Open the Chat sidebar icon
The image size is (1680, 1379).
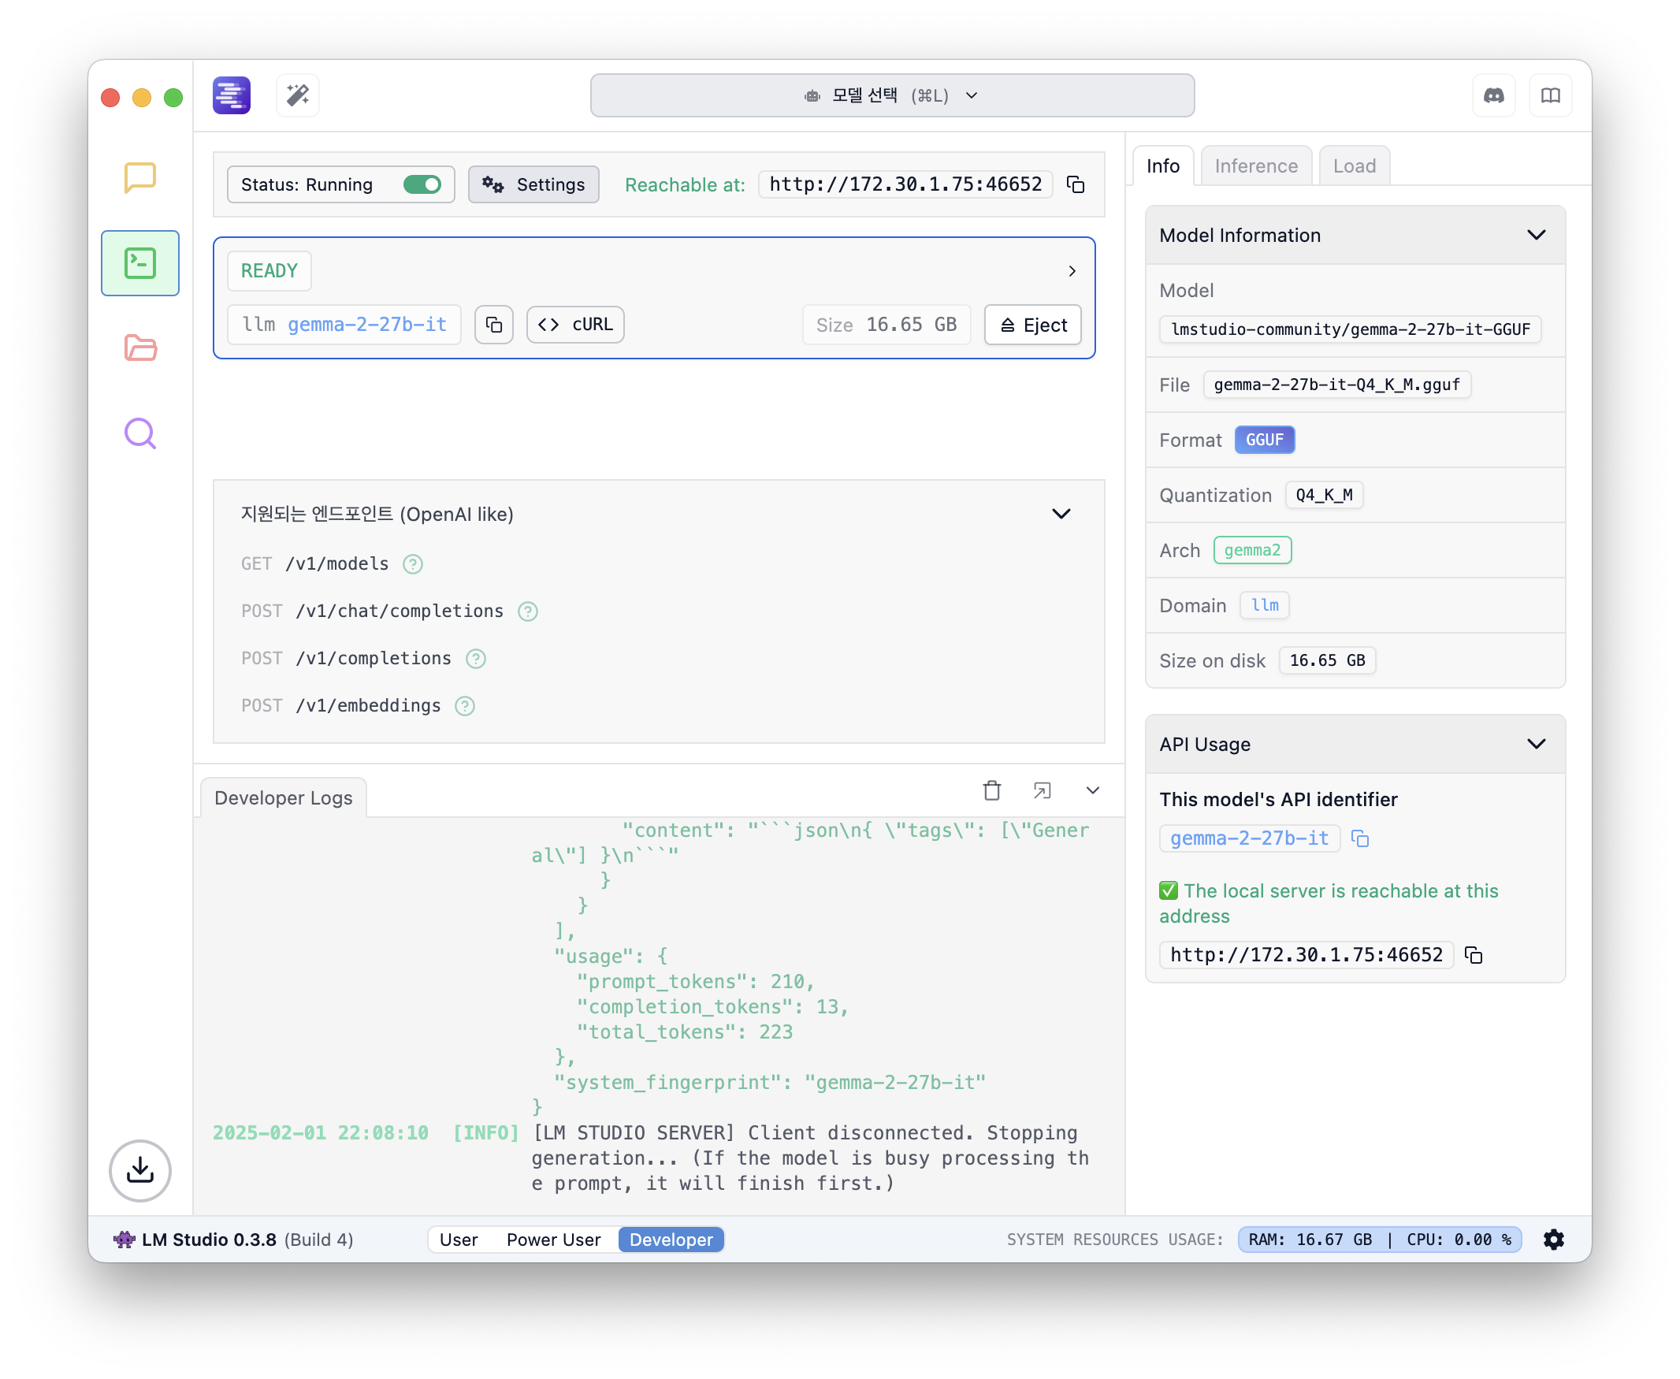[139, 177]
